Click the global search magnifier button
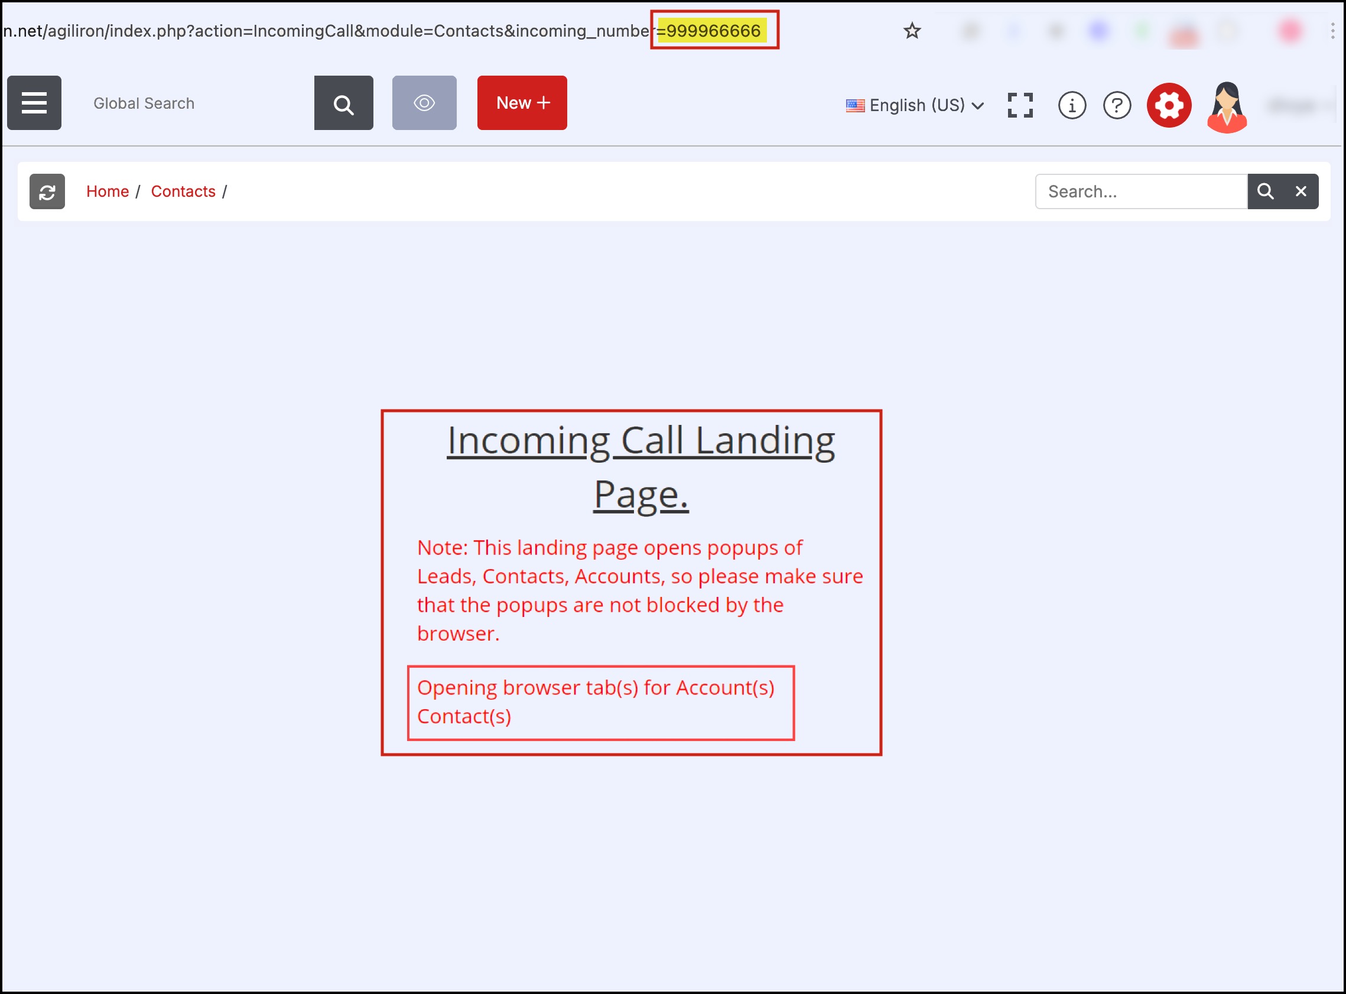This screenshot has width=1346, height=994. coord(343,103)
